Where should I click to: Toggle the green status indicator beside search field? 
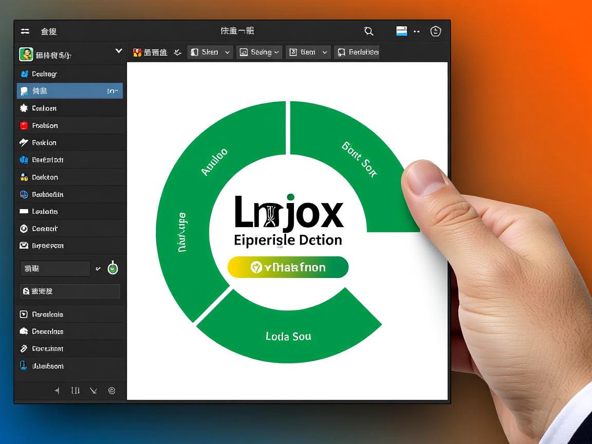coord(112,267)
